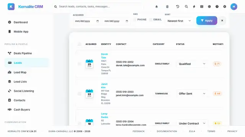This screenshot has height=137, width=245.
Task: Open the calculator grid icon
Action: (202, 7)
